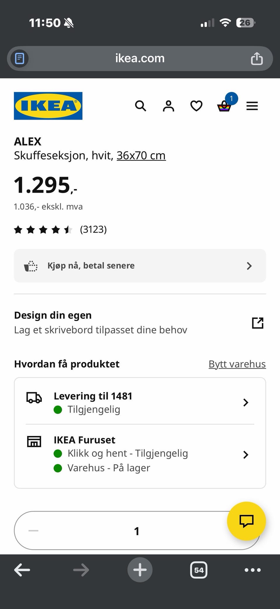Decrease quantity with the minus button
The width and height of the screenshot is (280, 609).
tap(34, 531)
